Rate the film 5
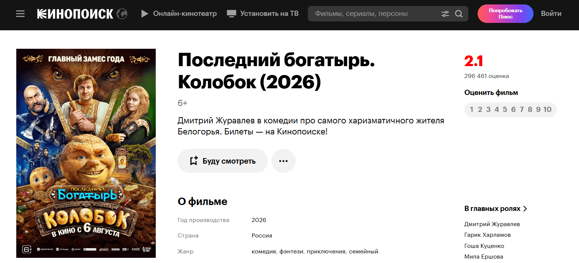Screen dimensions: 579x263 coord(505,109)
